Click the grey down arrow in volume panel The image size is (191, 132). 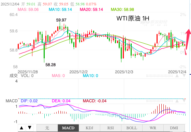pyautogui.click(x=184, y=76)
